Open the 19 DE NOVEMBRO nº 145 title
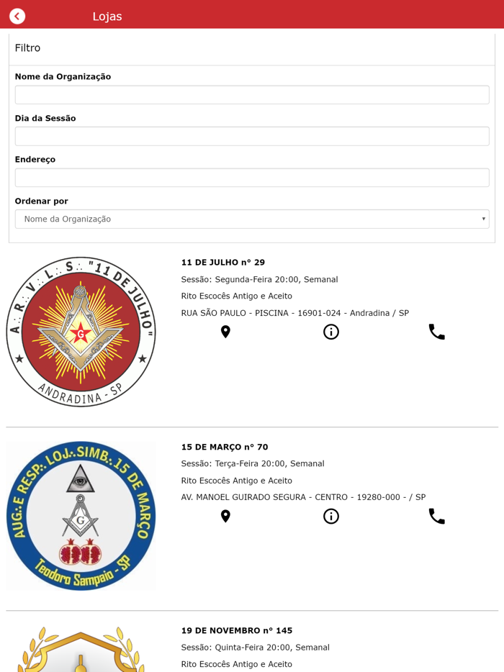Viewport: 504px width, 672px height. (237, 630)
